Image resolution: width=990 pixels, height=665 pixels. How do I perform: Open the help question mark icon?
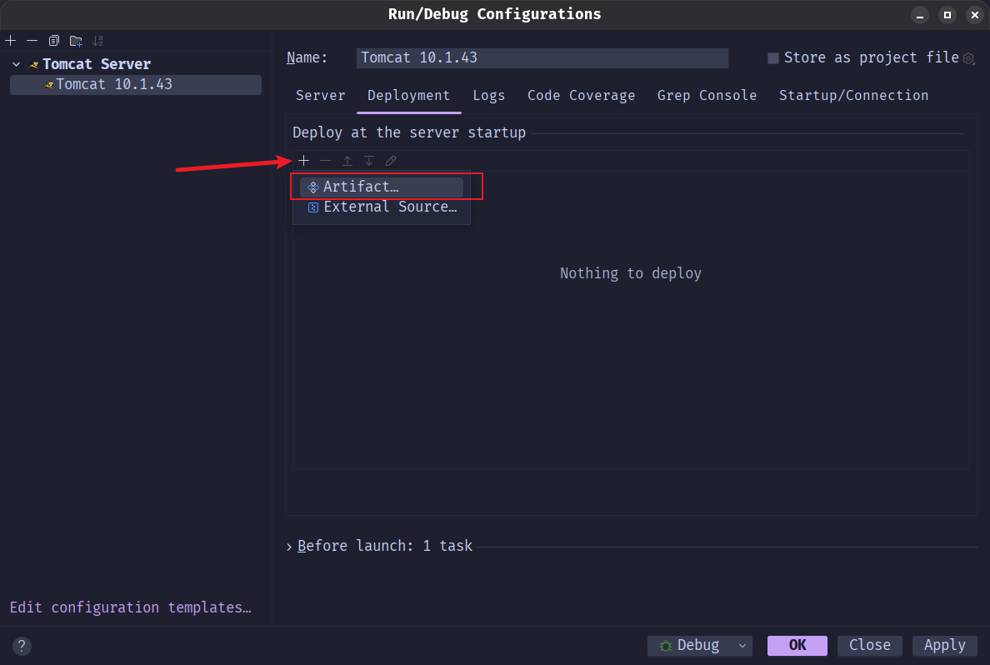22,646
